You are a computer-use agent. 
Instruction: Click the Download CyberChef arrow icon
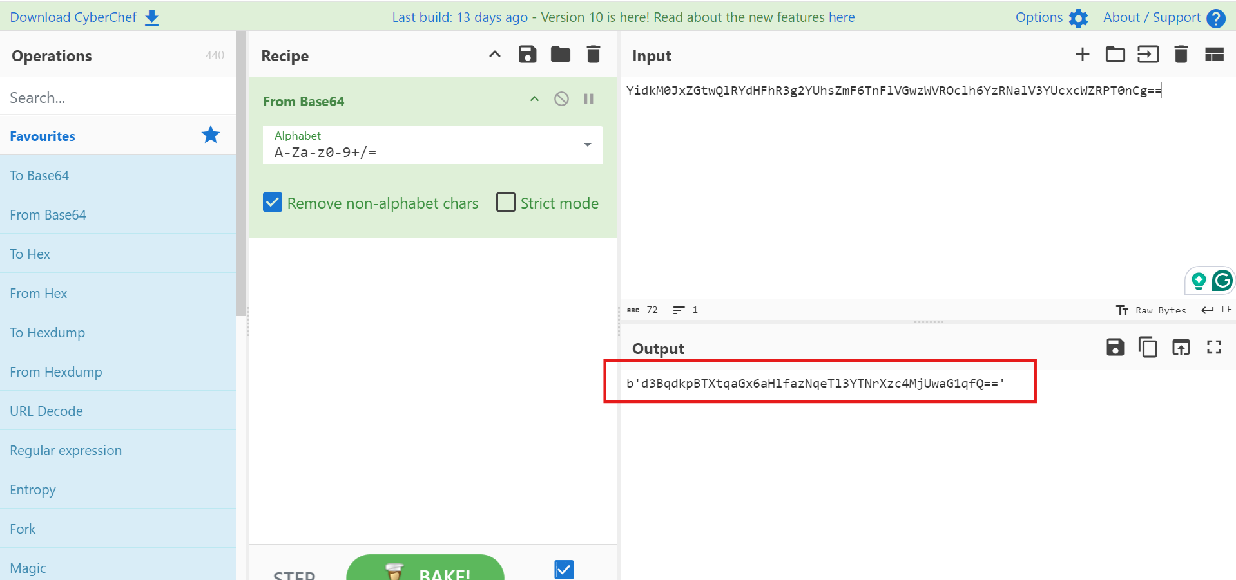(152, 18)
